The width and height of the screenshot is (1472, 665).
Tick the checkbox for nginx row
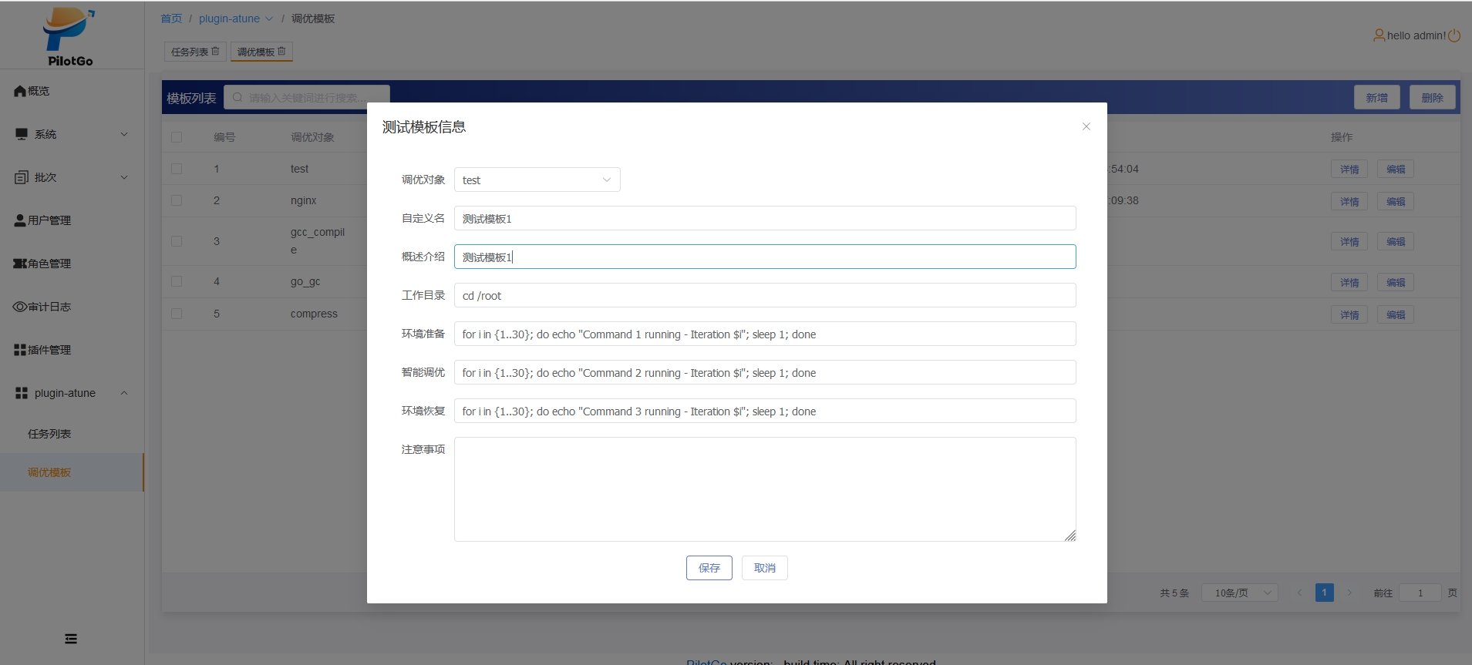point(177,200)
